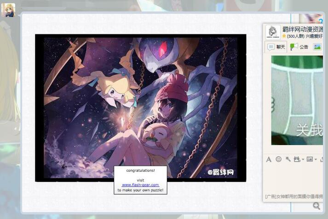The height and width of the screenshot is (219, 328).
Task: Switch to the 聊天 chat tab
Action: pos(276,47)
